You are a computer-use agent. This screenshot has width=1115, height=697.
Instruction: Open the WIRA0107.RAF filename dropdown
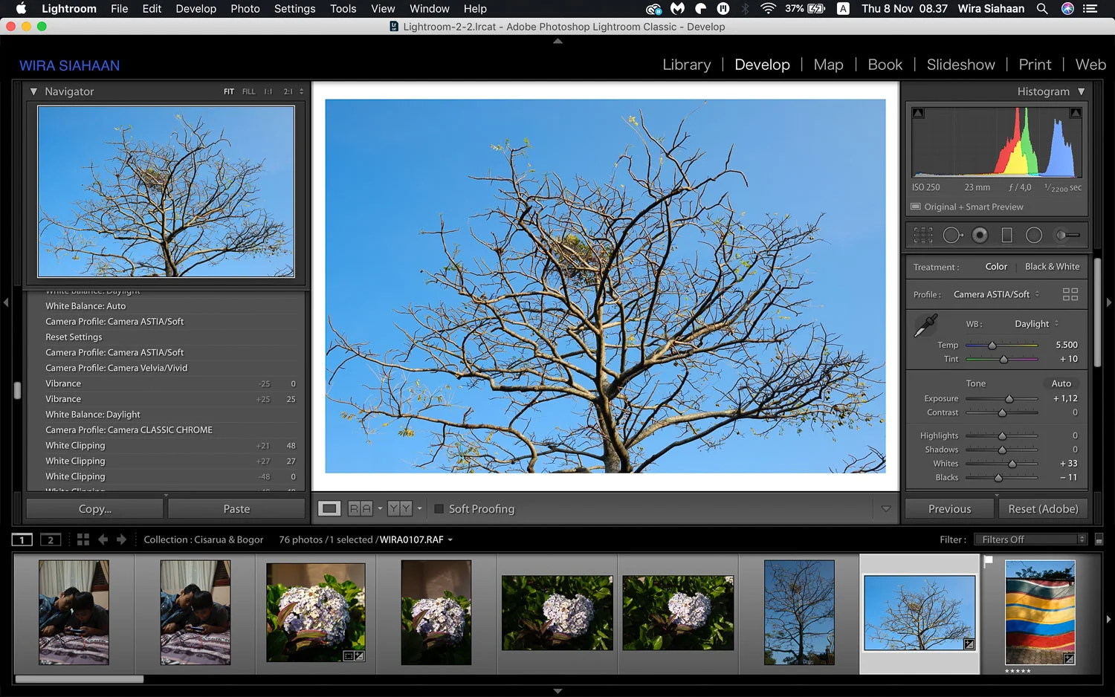[x=416, y=539]
